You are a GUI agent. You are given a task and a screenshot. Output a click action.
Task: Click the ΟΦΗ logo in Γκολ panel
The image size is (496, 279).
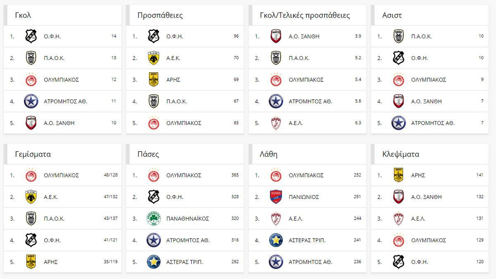coord(31,36)
